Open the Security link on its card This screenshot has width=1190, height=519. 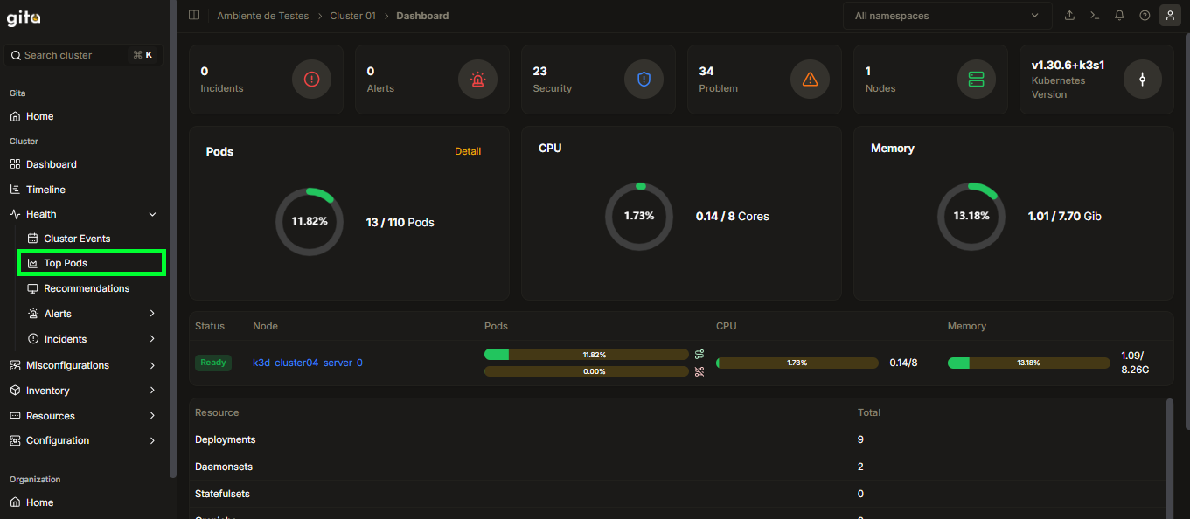(553, 88)
